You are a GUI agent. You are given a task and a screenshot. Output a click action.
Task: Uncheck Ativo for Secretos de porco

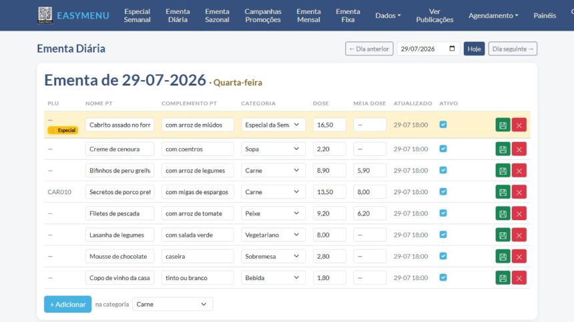point(443,191)
